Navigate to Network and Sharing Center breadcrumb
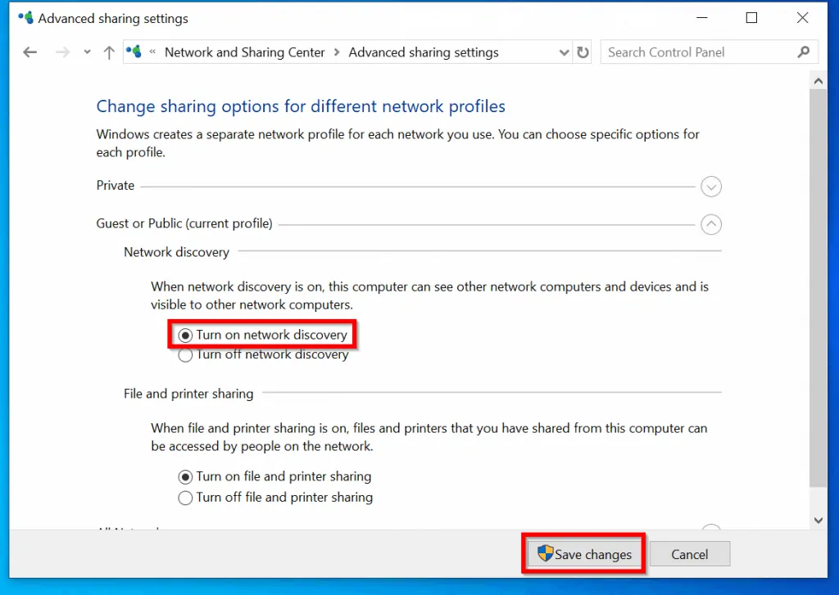The height and width of the screenshot is (595, 839). 244,52
